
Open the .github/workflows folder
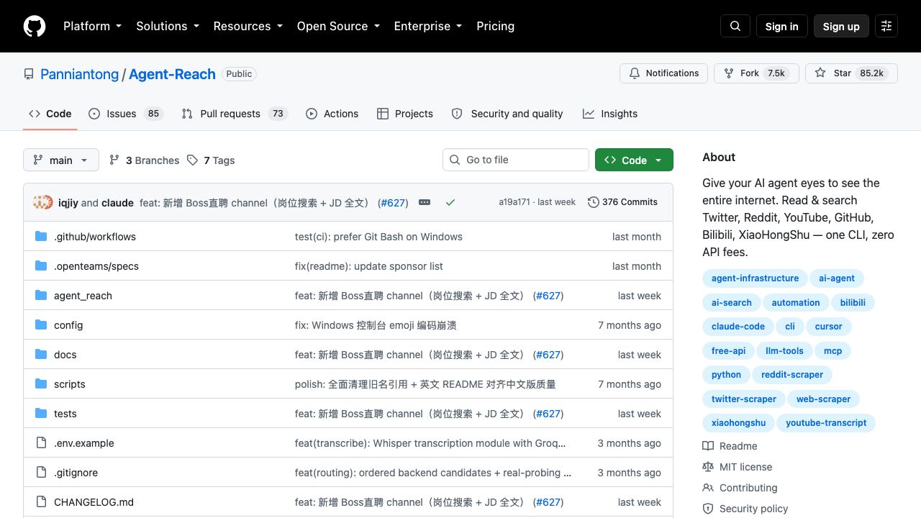tap(95, 237)
